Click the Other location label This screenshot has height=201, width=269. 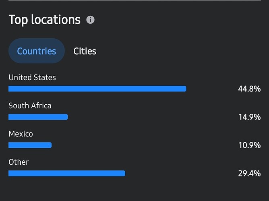(19, 162)
